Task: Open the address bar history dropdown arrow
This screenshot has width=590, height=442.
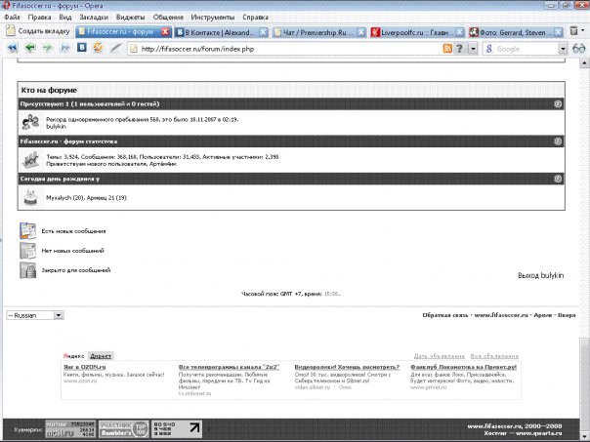Action: [473, 49]
